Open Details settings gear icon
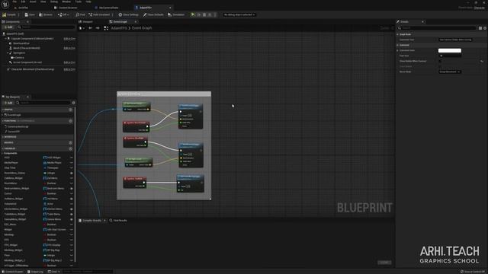 pos(485,28)
